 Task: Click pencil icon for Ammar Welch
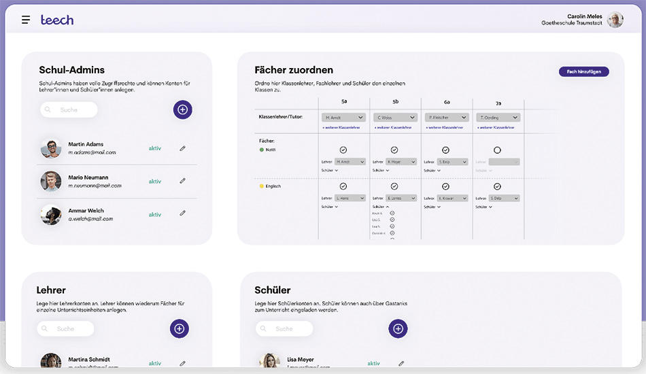pos(182,214)
